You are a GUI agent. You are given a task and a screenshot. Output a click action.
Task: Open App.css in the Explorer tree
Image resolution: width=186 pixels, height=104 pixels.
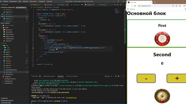point(8,52)
